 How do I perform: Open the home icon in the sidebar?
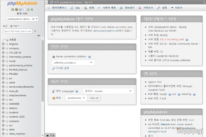(13, 9)
